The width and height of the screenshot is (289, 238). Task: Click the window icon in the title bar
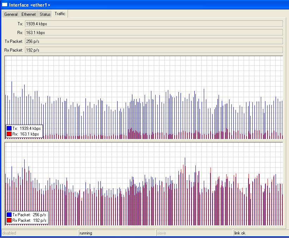click(x=5, y=5)
